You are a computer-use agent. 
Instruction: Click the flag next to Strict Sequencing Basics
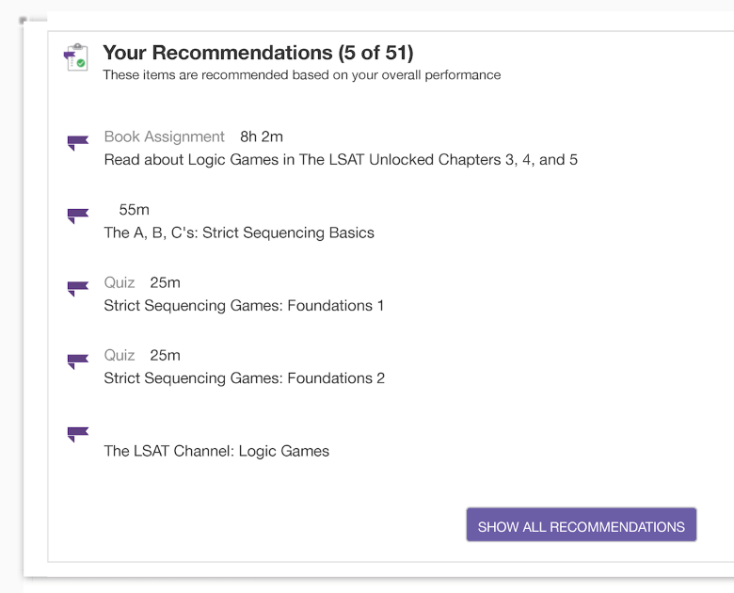click(77, 216)
